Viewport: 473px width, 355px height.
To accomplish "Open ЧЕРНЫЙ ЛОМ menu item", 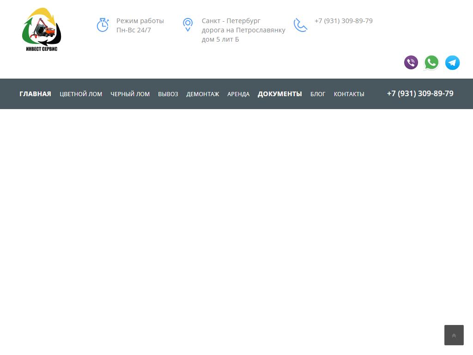I will (130, 94).
